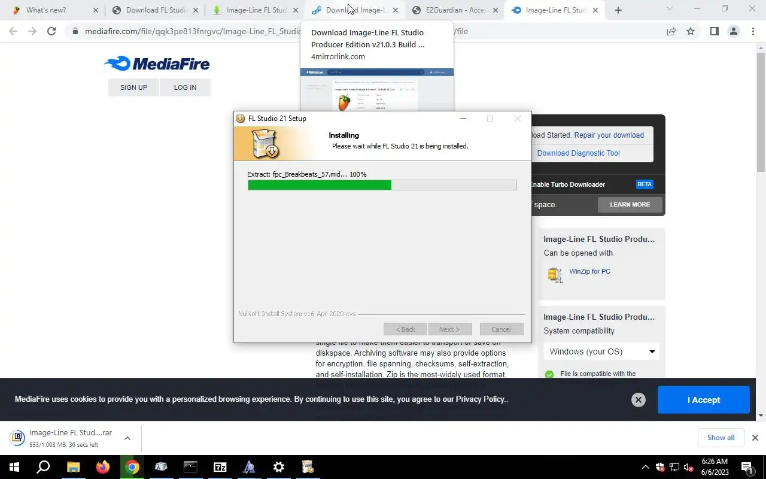Go back in Chrome
Image resolution: width=766 pixels, height=479 pixels.
coord(13,31)
